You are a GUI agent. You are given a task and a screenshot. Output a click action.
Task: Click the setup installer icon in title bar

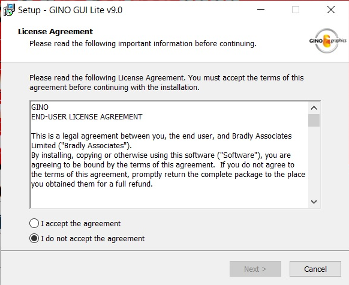[x=9, y=10]
